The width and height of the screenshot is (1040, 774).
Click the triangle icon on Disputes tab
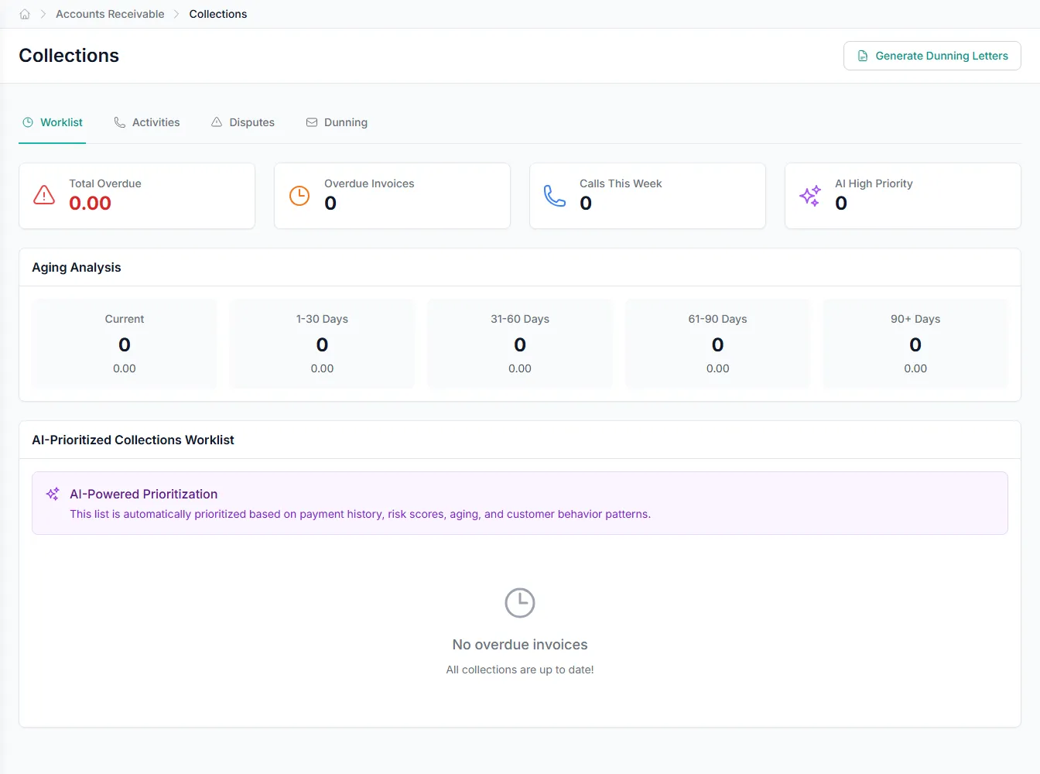pos(217,122)
